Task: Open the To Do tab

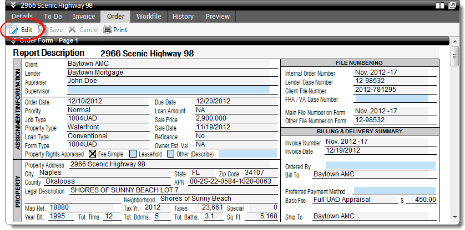Action: (x=53, y=17)
